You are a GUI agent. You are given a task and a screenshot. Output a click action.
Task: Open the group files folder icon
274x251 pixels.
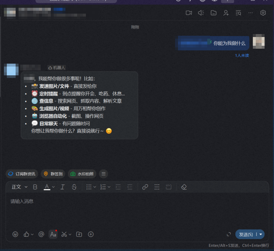(213, 13)
